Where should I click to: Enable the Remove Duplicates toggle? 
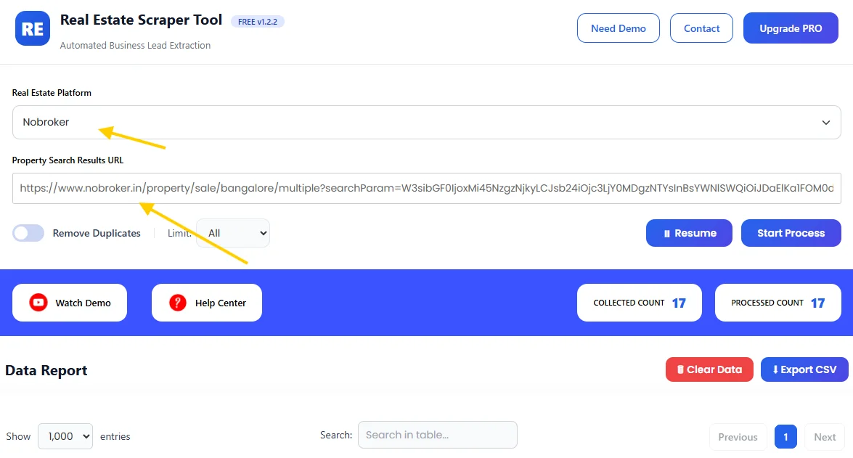point(28,232)
